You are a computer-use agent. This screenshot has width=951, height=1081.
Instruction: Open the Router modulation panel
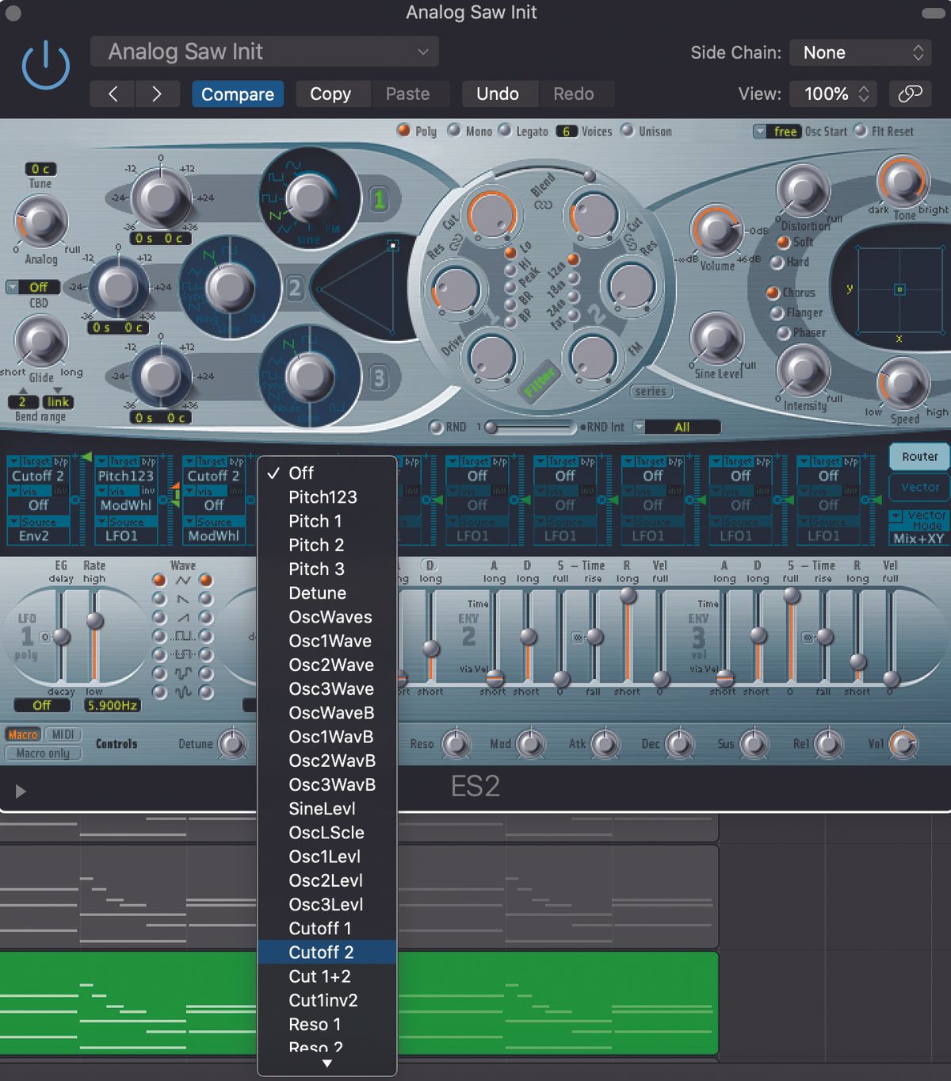click(919, 456)
